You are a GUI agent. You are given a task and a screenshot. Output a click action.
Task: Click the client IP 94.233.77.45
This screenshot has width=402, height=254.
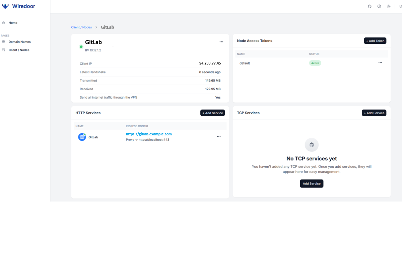click(x=210, y=63)
